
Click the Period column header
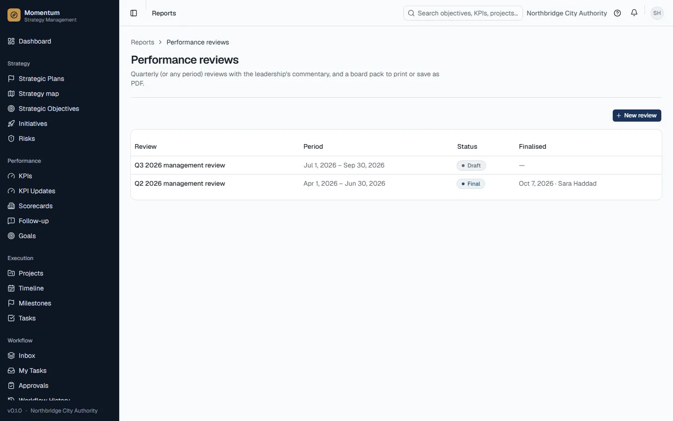[313, 146]
